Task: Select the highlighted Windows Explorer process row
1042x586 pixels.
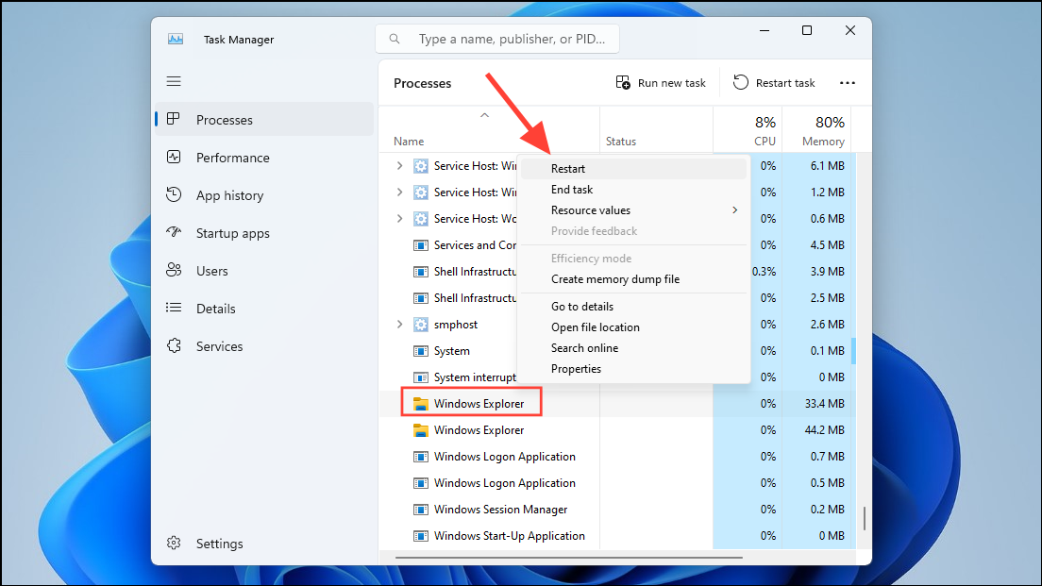Action: click(x=616, y=403)
